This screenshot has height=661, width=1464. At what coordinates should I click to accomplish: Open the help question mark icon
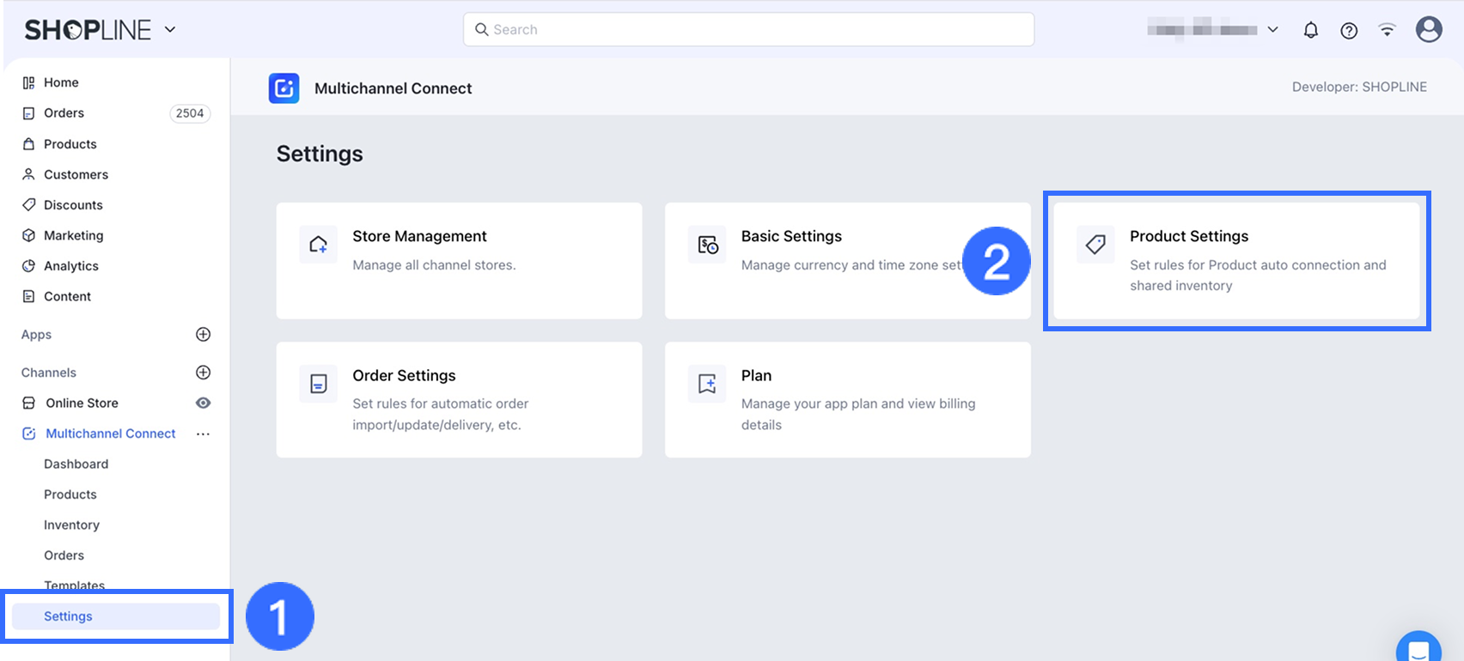(x=1349, y=30)
